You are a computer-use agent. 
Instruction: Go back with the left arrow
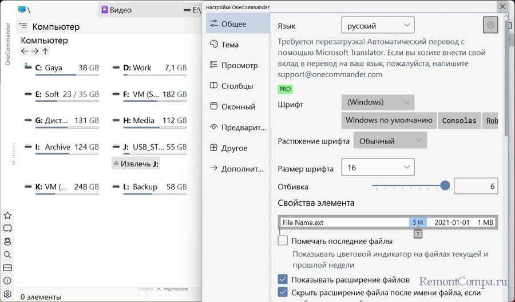25,51
